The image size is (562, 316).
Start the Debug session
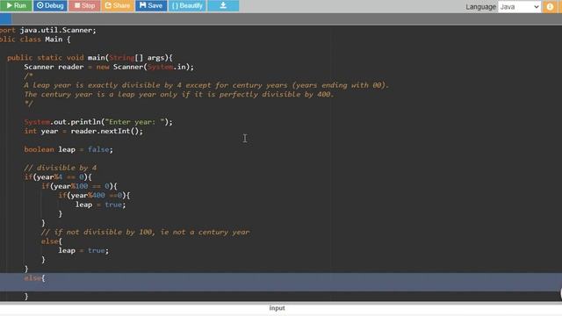click(50, 6)
